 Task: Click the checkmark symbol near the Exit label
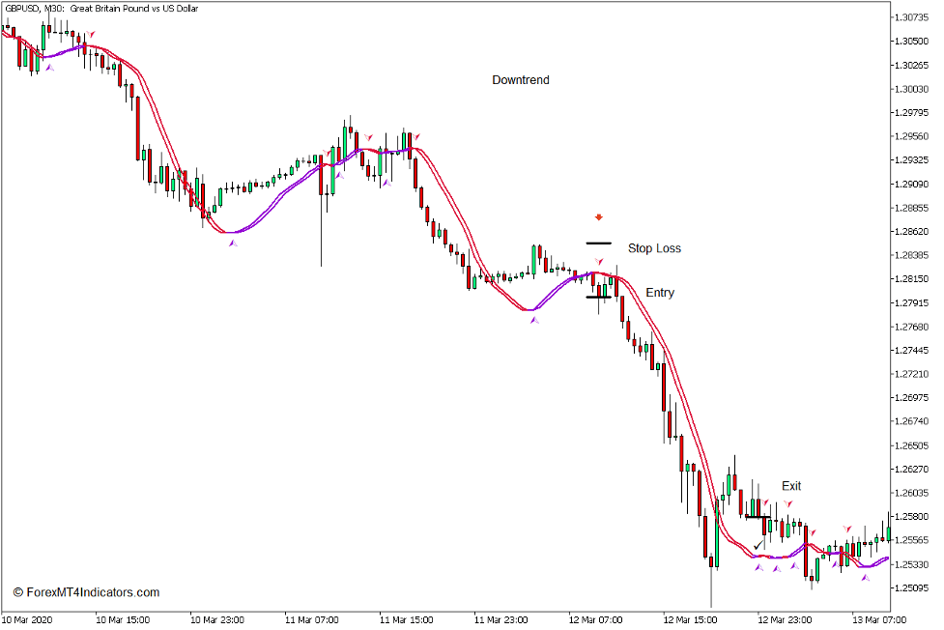click(758, 544)
